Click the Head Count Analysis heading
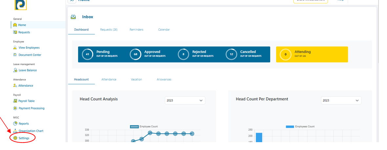Viewport: 387px width, 150px height. pyautogui.click(x=99, y=99)
